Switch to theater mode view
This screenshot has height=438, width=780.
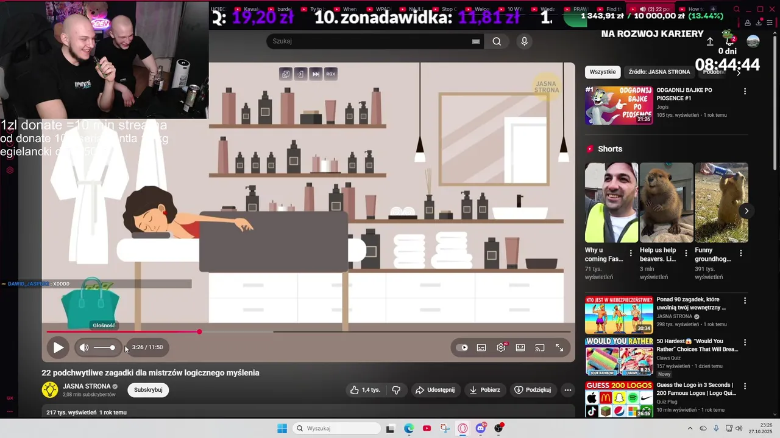[x=520, y=348]
